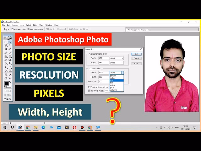This screenshot has width=201, height=151.
Task: Reset default foreground and background colors
Action: pyautogui.click(x=5, y=87)
